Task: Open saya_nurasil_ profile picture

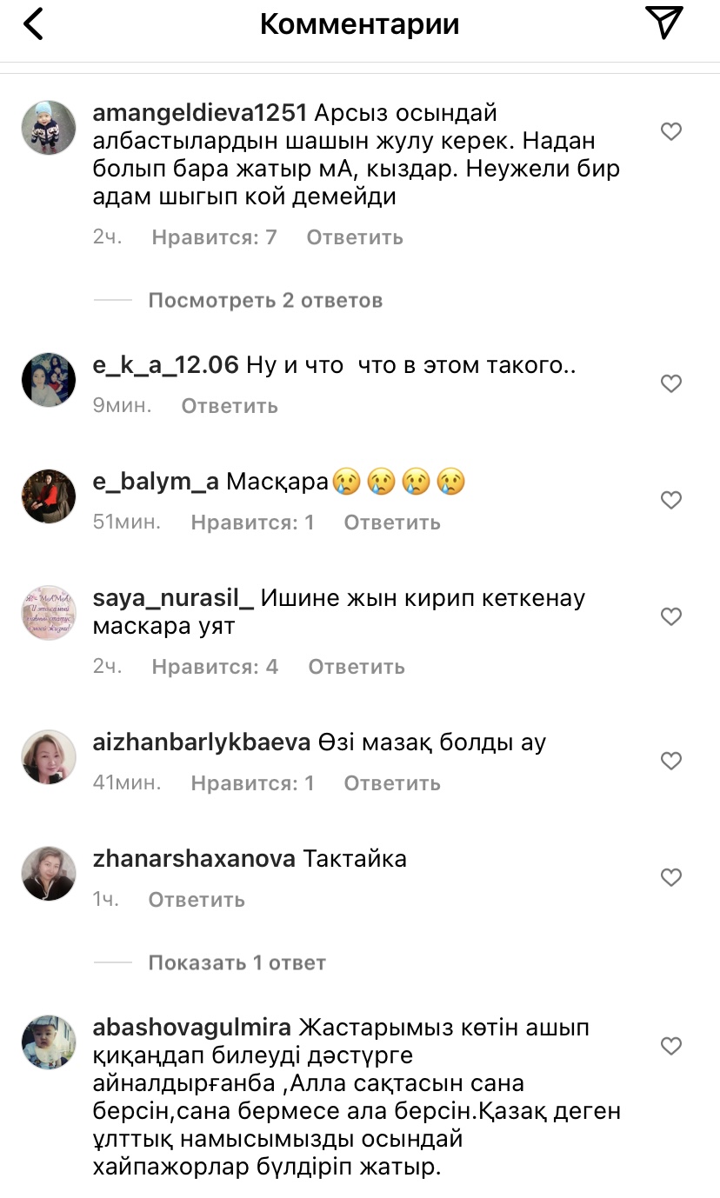Action: click(49, 613)
